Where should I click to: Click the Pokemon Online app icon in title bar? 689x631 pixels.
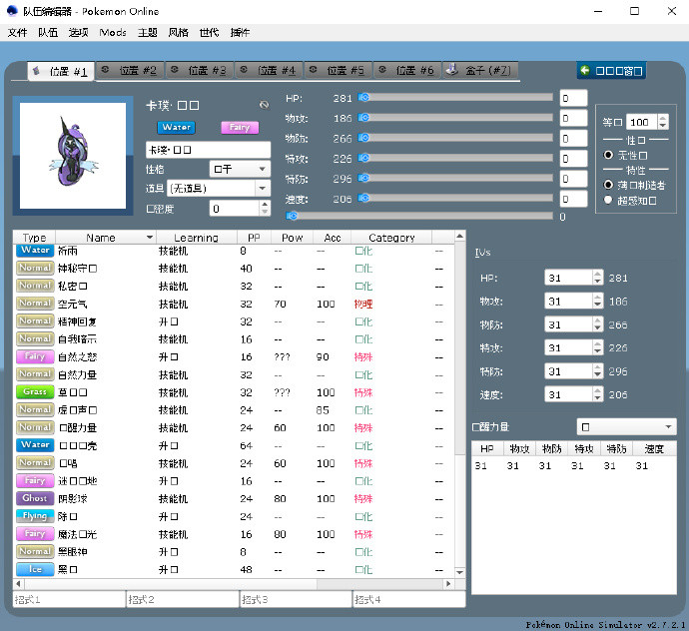[x=12, y=11]
